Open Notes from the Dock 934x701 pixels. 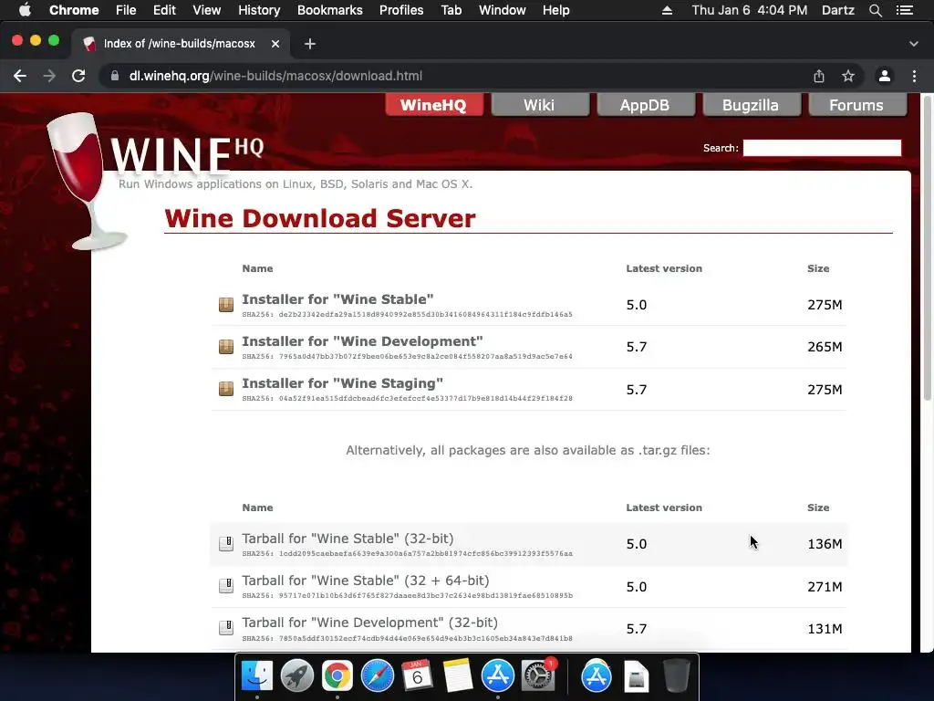point(458,676)
